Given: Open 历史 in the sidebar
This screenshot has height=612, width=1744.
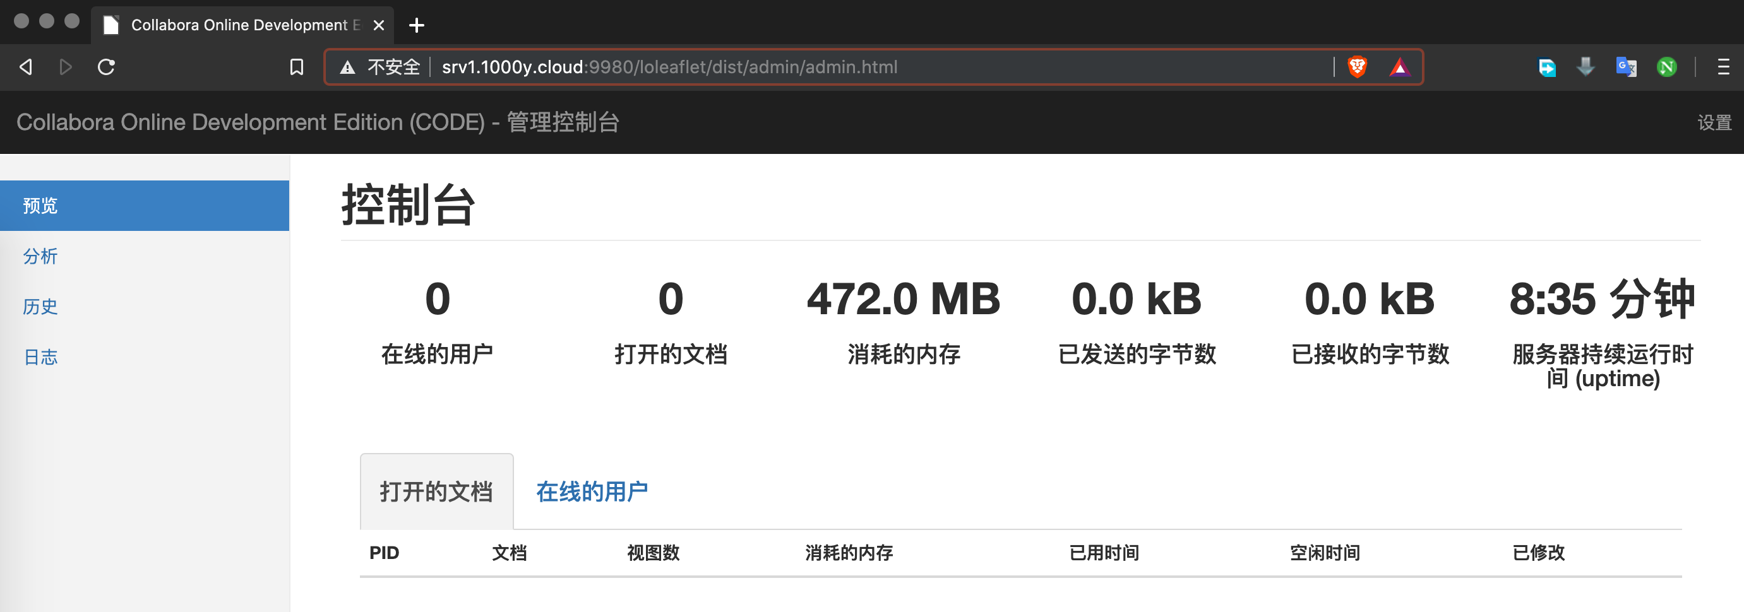Looking at the screenshot, I should pyautogui.click(x=40, y=307).
